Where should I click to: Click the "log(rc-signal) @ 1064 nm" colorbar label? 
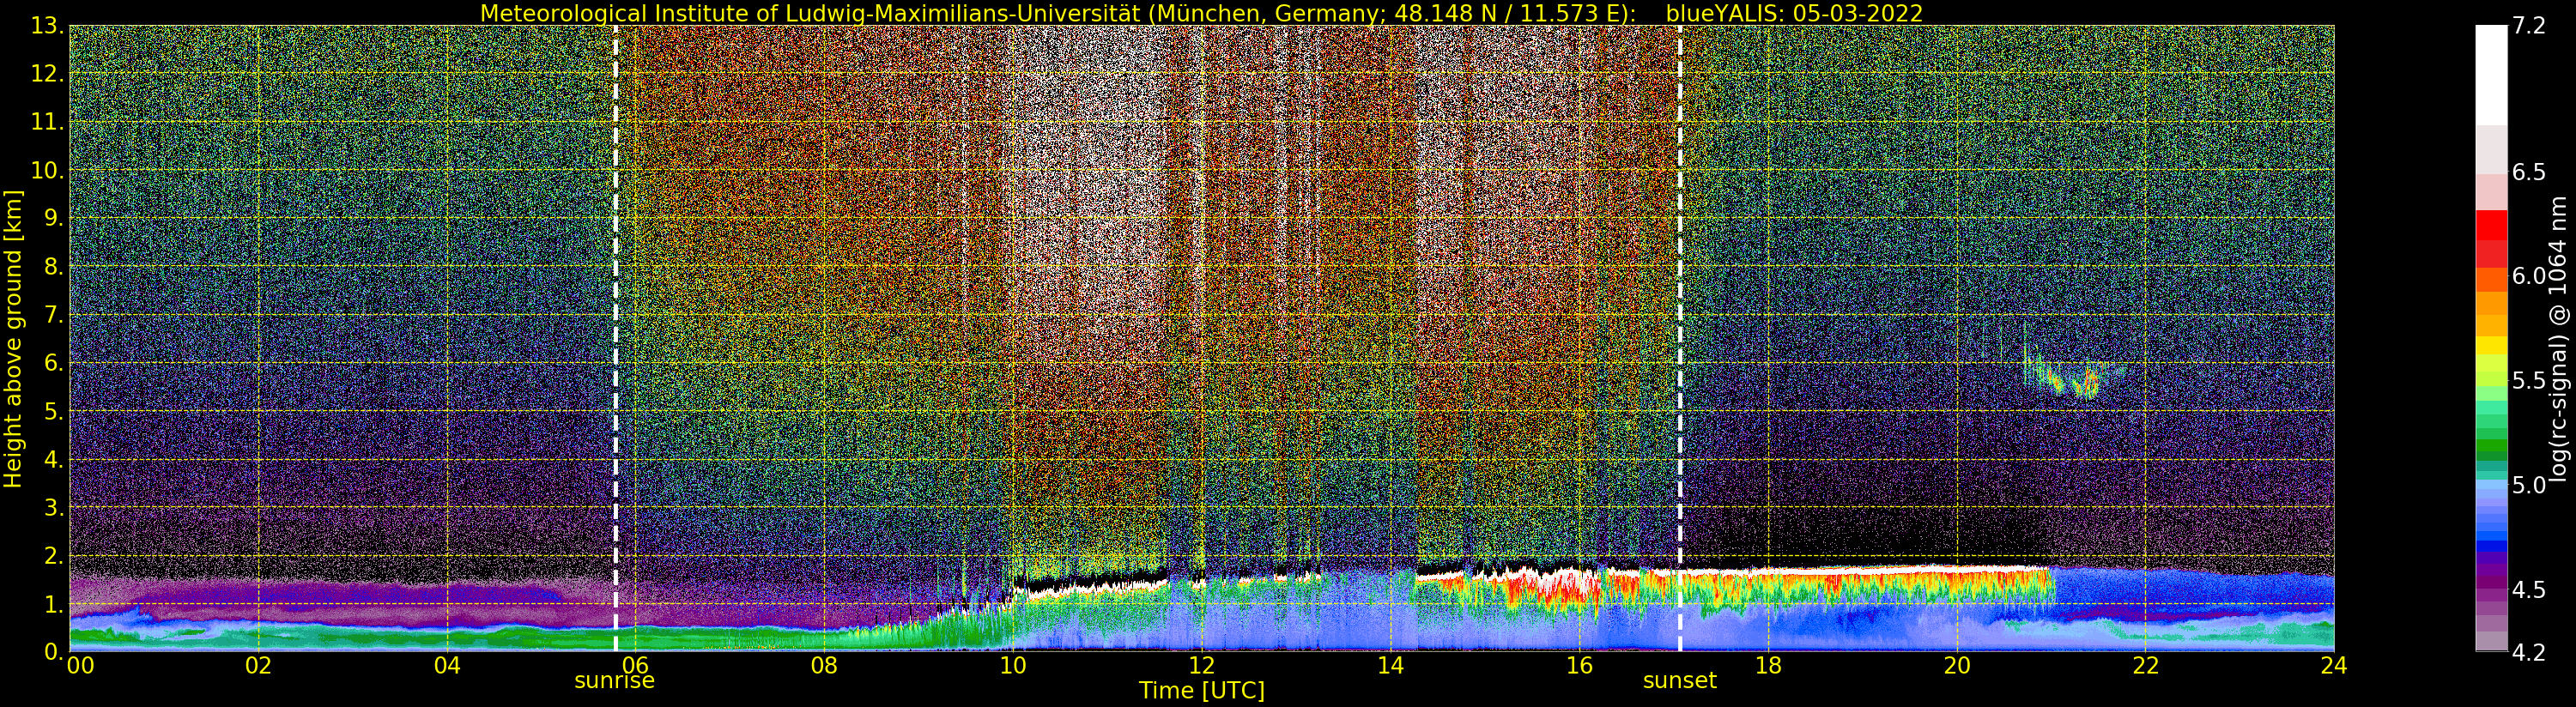click(x=2559, y=339)
